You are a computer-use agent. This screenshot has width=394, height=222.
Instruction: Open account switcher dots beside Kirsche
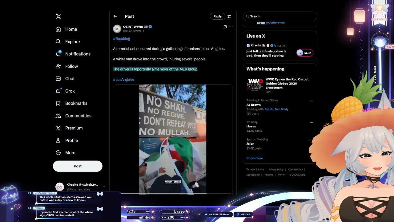(x=103, y=187)
